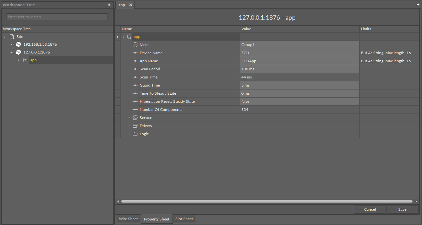Click the horizontal scrollbar in property sheet
Screen dimensions: 422x225
(266, 201)
